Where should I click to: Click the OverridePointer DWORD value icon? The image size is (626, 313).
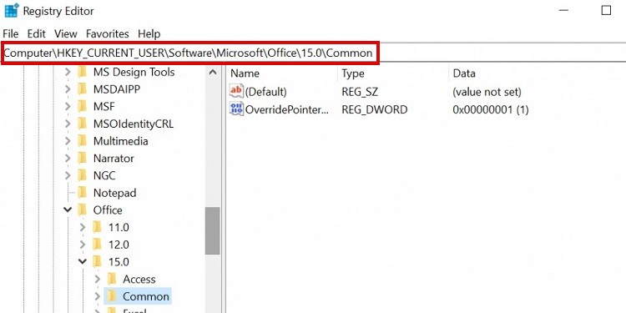tap(236, 109)
